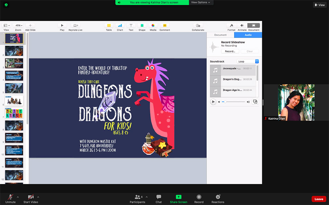Open Zoom View Options dropdown

[x=201, y=2]
